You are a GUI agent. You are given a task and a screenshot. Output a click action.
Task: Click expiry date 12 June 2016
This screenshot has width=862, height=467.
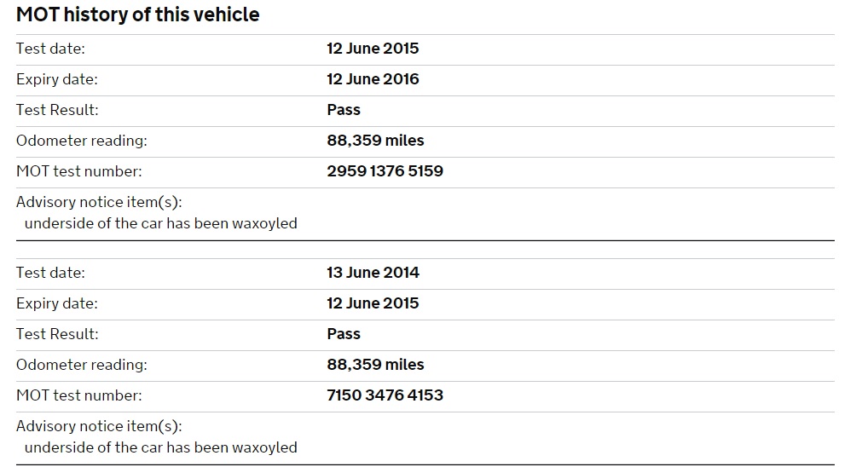click(373, 79)
